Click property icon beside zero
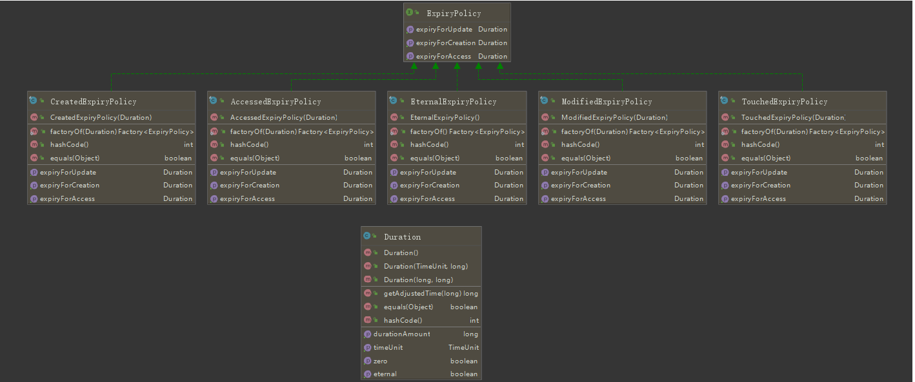Image resolution: width=915 pixels, height=382 pixels. pyautogui.click(x=367, y=361)
